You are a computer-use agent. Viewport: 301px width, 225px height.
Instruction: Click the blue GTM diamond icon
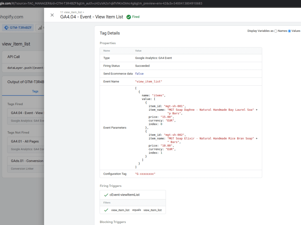6,28
